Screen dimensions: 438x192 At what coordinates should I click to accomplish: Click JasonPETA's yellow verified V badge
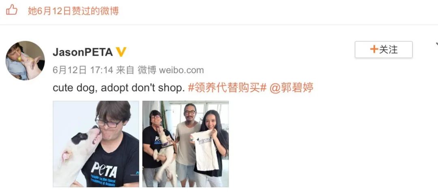pyautogui.click(x=121, y=52)
